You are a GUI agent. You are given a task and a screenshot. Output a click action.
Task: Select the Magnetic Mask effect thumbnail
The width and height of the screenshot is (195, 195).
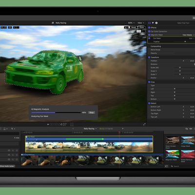tap(173, 154)
